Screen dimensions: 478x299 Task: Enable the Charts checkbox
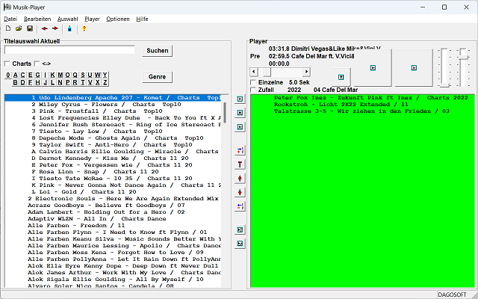point(7,64)
